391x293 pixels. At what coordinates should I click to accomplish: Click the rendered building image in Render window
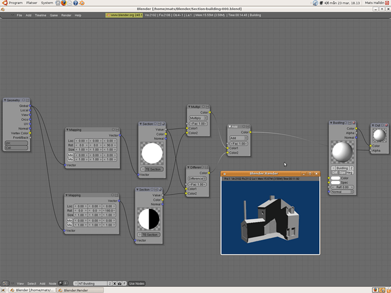point(270,217)
